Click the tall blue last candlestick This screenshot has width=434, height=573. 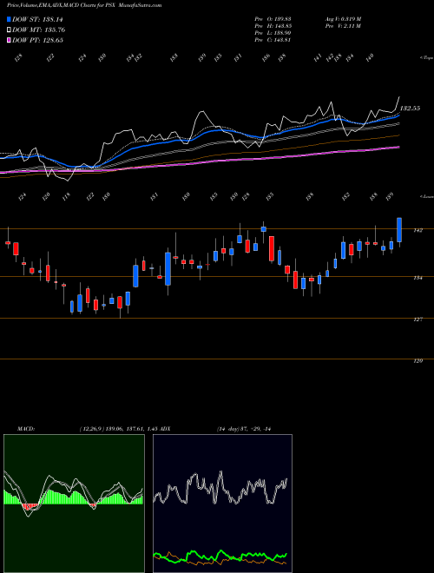pyautogui.click(x=399, y=230)
